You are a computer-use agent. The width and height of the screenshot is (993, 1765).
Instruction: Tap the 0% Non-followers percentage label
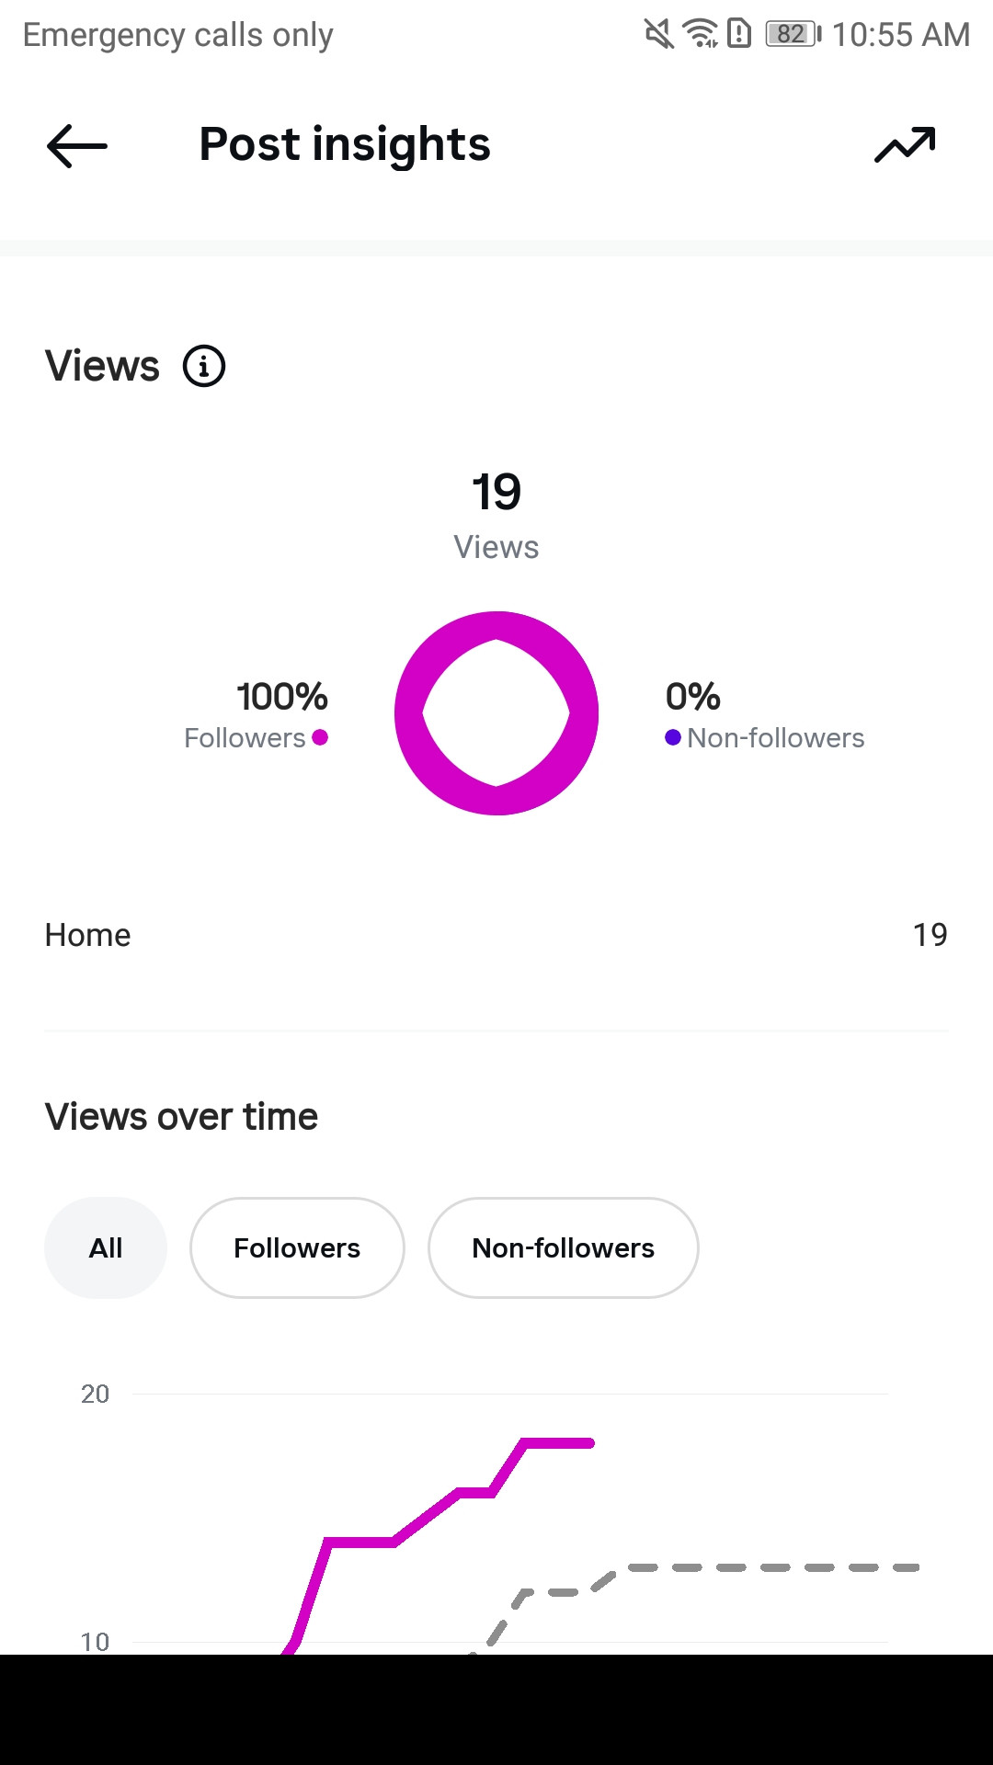pyautogui.click(x=692, y=697)
